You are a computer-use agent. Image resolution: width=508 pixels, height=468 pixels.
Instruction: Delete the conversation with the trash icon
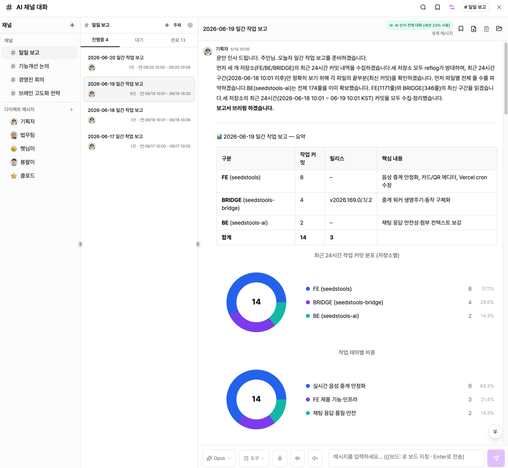[x=486, y=29]
